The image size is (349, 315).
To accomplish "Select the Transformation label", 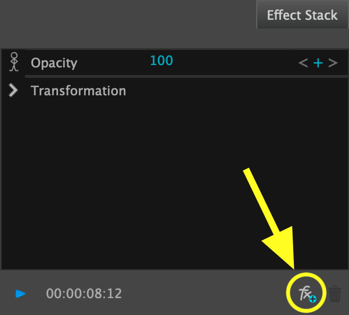I will 78,91.
